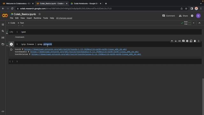Image resolution: width=204 pixels, height=115 pixels.
Task: Open the torchvision wheel download link
Action: 86,54
